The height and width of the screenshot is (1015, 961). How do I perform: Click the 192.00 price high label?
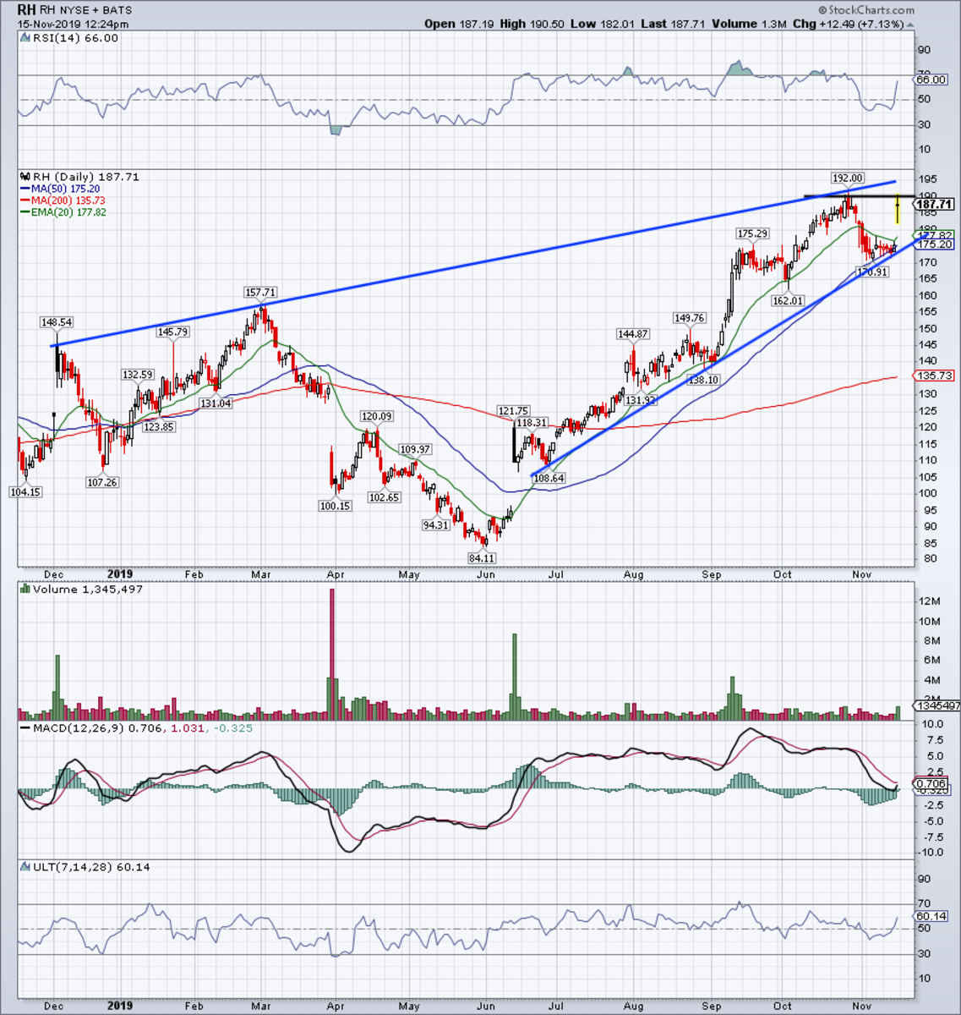(847, 178)
